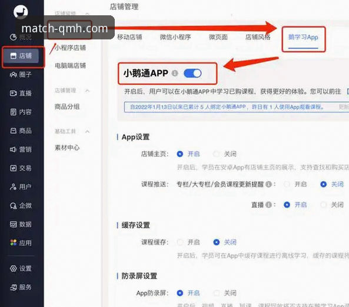Open the 服务 service section icon
This screenshot has height=307, width=349.
14,287
